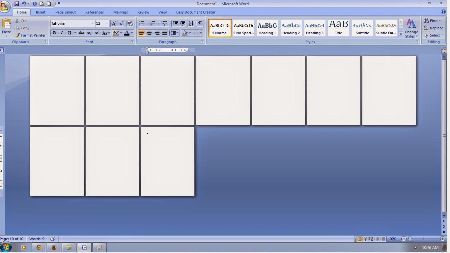This screenshot has height=253, width=450.
Task: Open word count via Words: 9 status
Action: 36,239
